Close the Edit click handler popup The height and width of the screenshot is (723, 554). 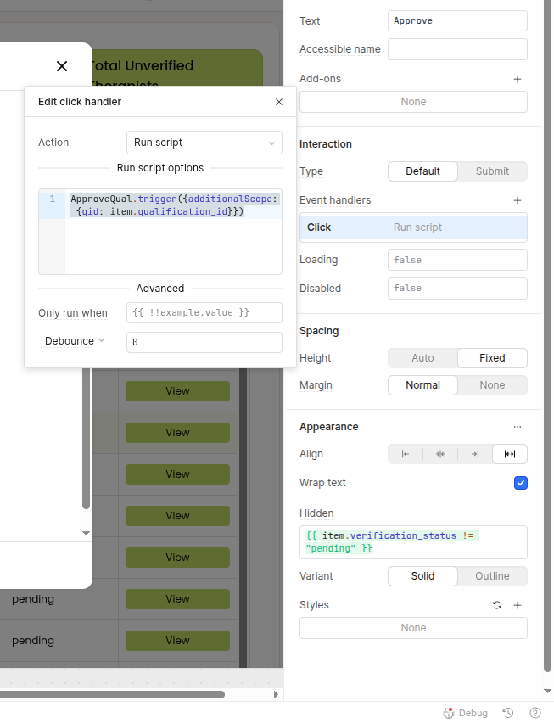279,102
